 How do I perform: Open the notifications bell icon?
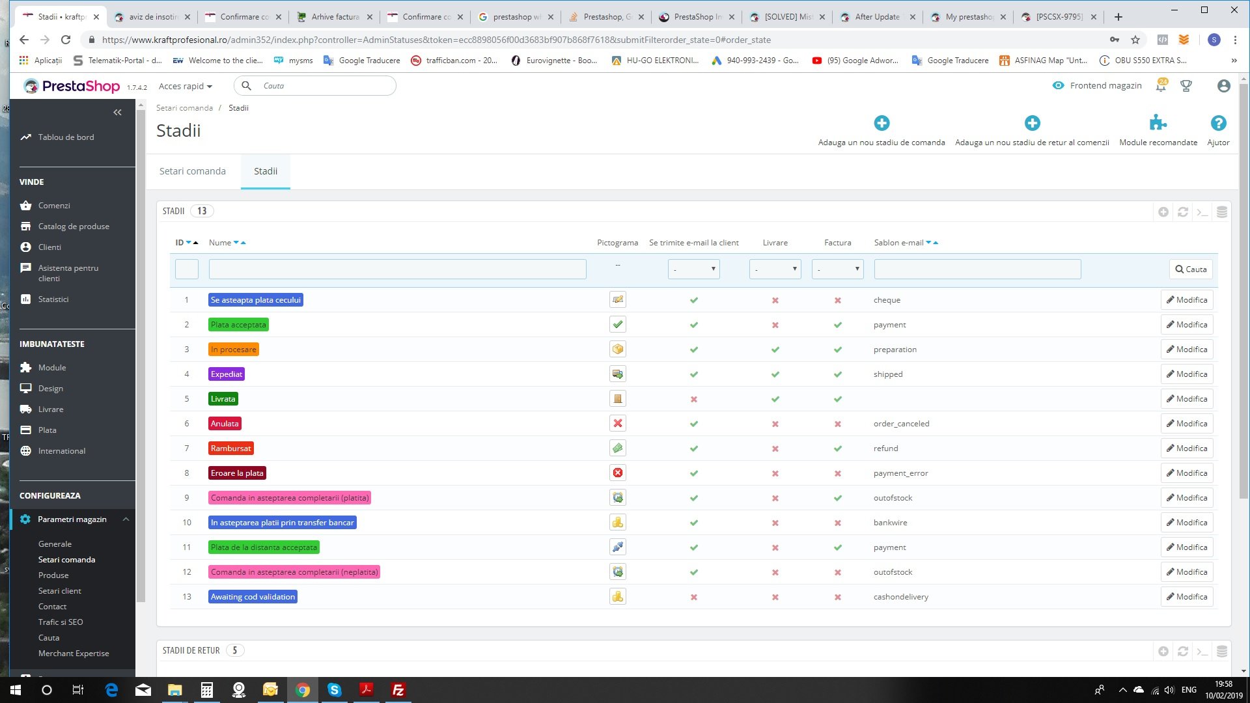[x=1161, y=86]
